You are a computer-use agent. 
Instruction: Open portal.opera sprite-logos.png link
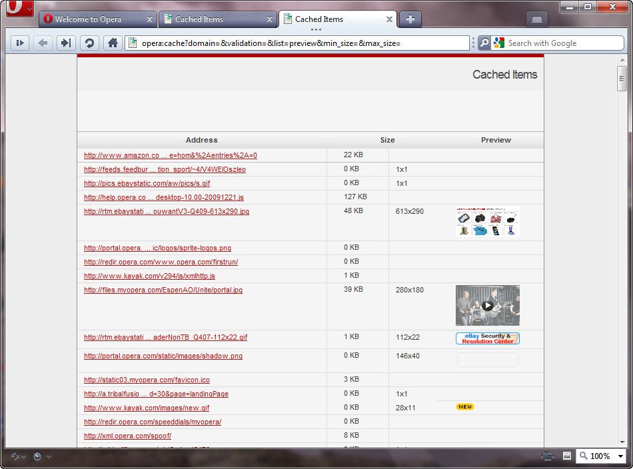click(x=157, y=248)
